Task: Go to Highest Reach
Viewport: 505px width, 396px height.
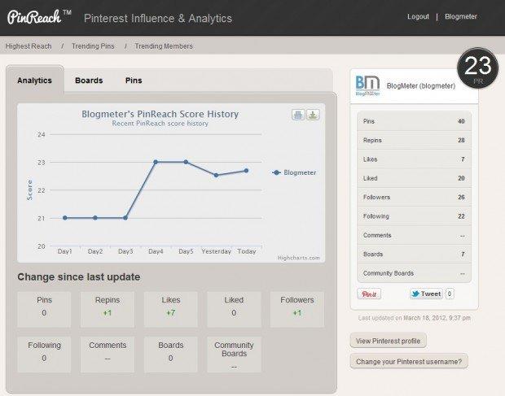Action: tap(29, 46)
